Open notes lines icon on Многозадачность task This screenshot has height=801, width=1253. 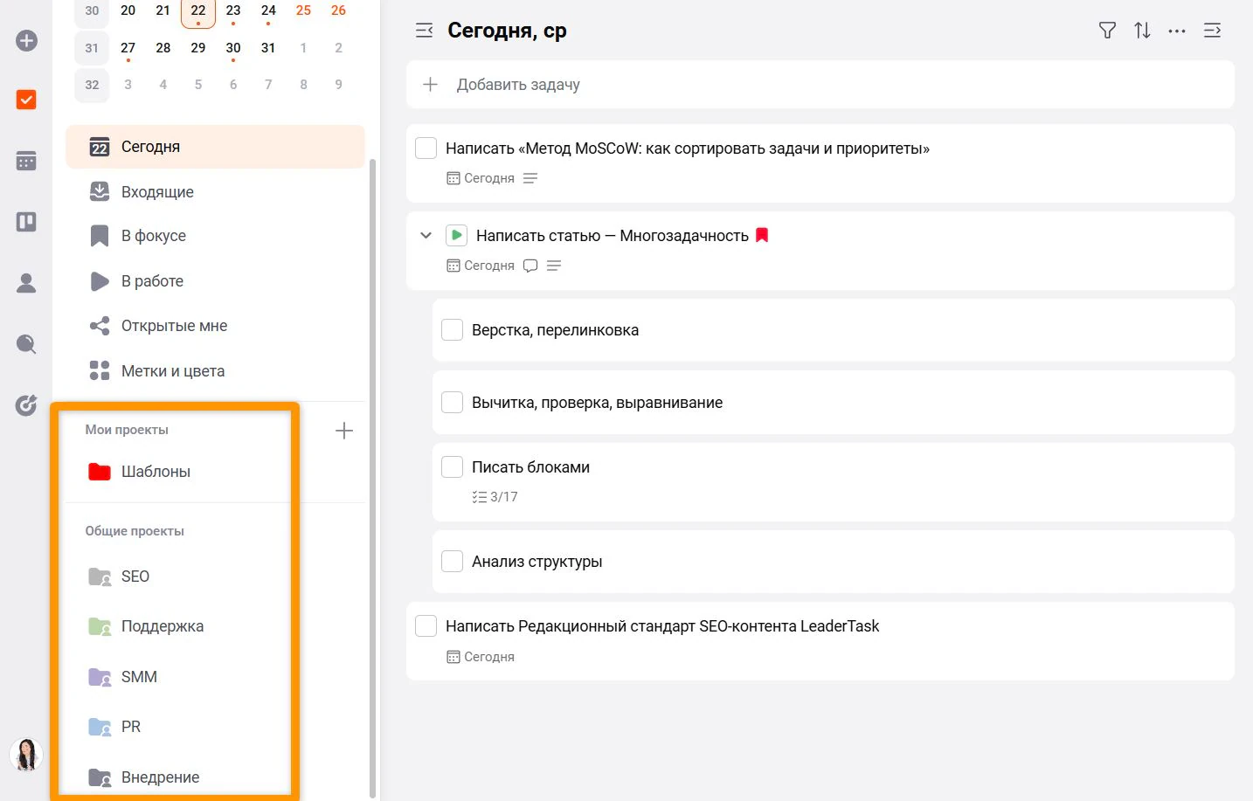click(x=554, y=266)
